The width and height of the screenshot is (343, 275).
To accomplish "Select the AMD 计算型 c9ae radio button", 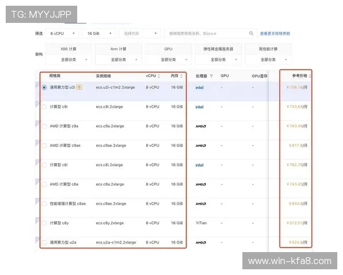I will tap(44, 146).
